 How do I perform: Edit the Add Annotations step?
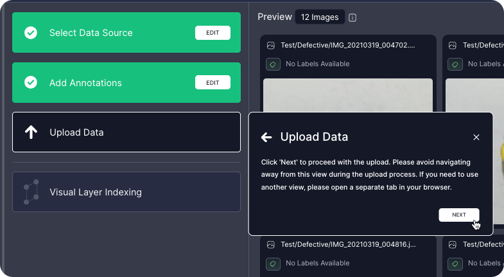tap(213, 83)
